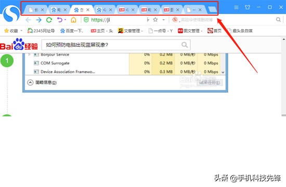The width and height of the screenshot is (286, 187).
Task: Open the 一点号 - Y bookmark
Action: [x=161, y=31]
